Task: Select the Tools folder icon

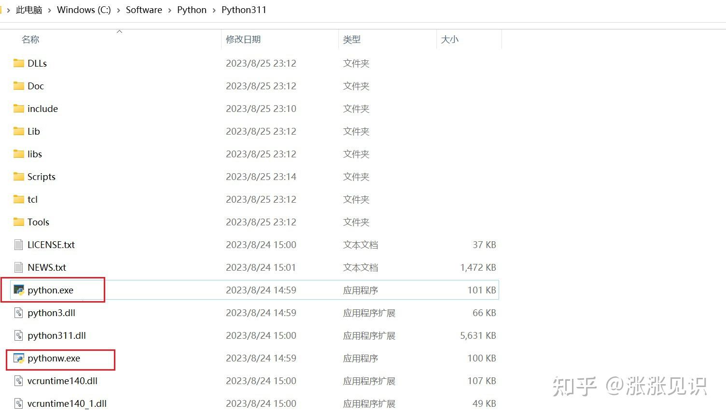Action: 19,222
